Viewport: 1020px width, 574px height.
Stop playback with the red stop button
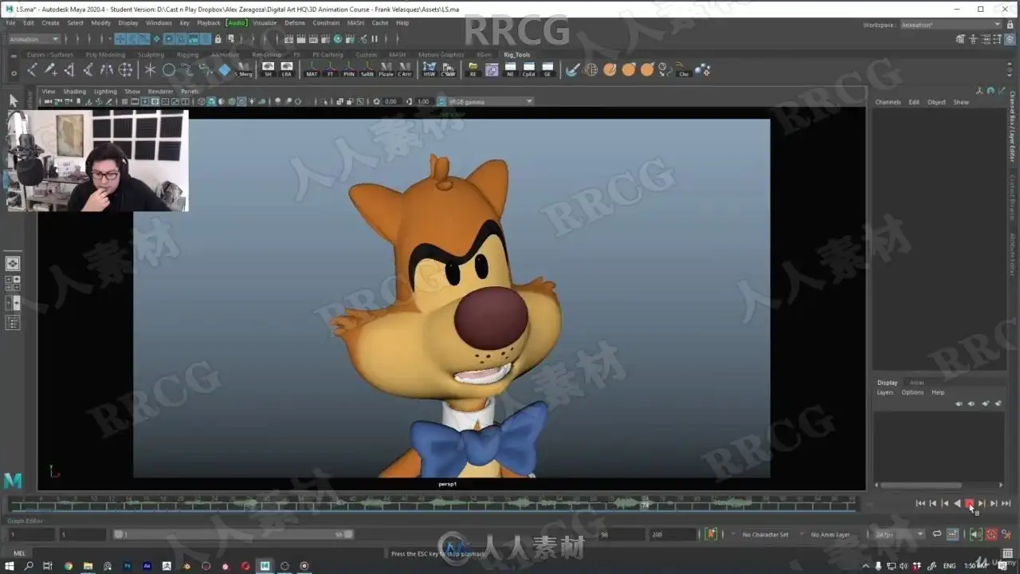click(969, 503)
